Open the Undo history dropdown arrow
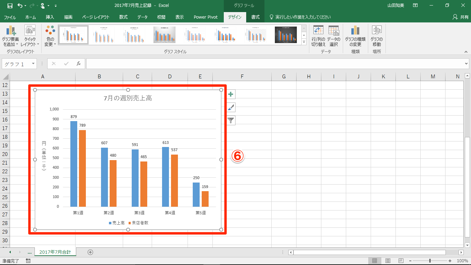The height and width of the screenshot is (265, 471). click(25, 6)
